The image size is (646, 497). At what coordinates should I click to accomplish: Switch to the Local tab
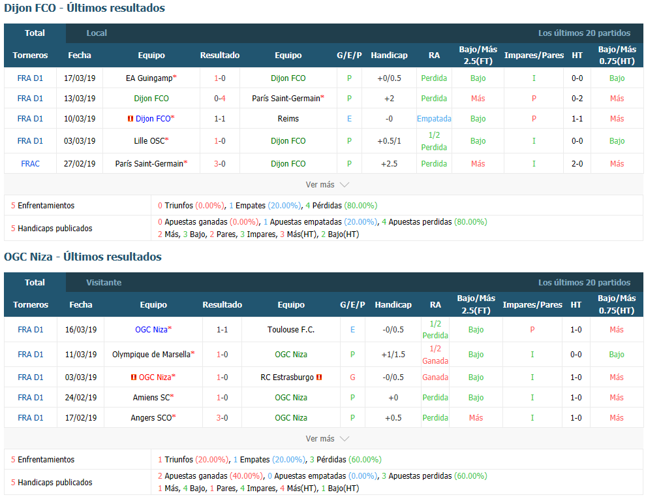[x=97, y=33]
